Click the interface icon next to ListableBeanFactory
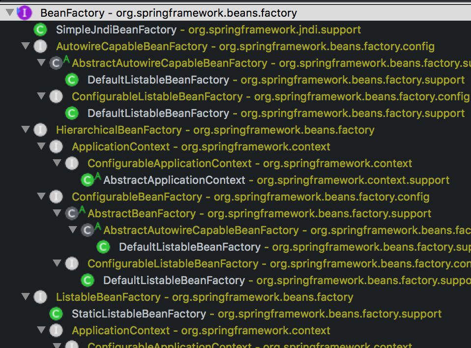This screenshot has width=471, height=348. 40,297
